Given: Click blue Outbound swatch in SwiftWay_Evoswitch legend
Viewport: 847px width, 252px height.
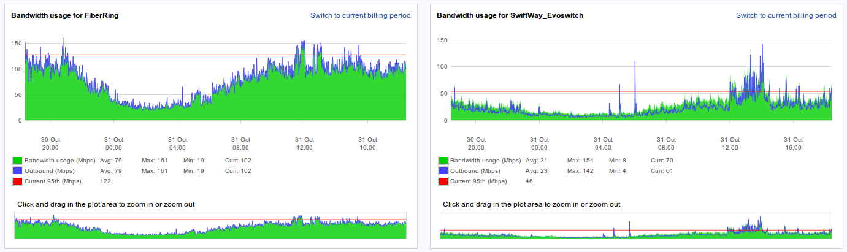Looking at the screenshot, I should (443, 171).
